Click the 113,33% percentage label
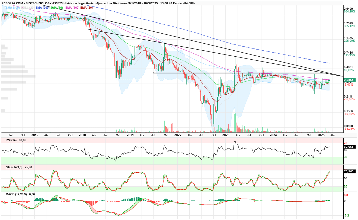This screenshot has height=220, width=358. tap(349, 56)
